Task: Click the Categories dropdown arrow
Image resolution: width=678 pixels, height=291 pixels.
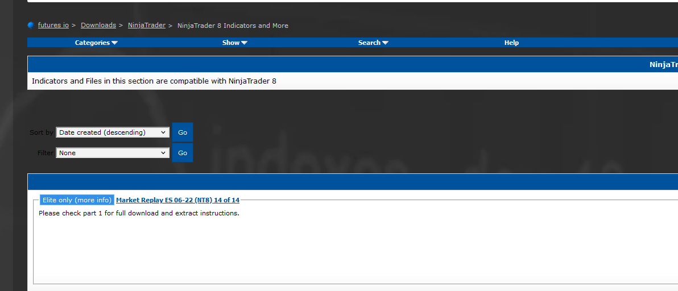Action: [x=114, y=43]
